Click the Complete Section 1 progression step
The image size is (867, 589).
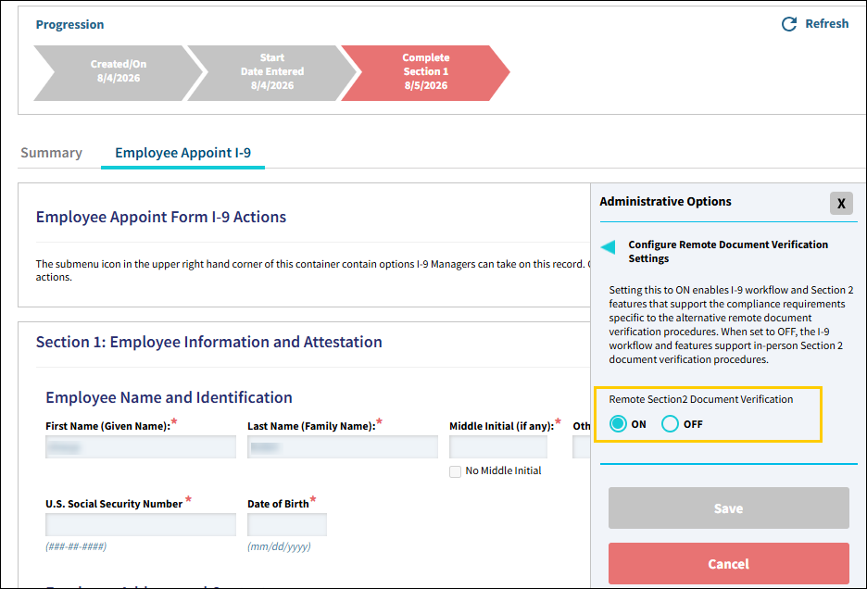pos(426,73)
